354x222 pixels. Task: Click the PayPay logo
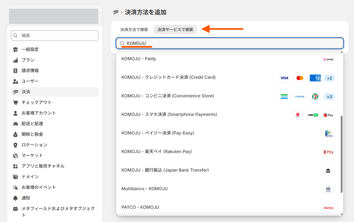tap(298, 115)
